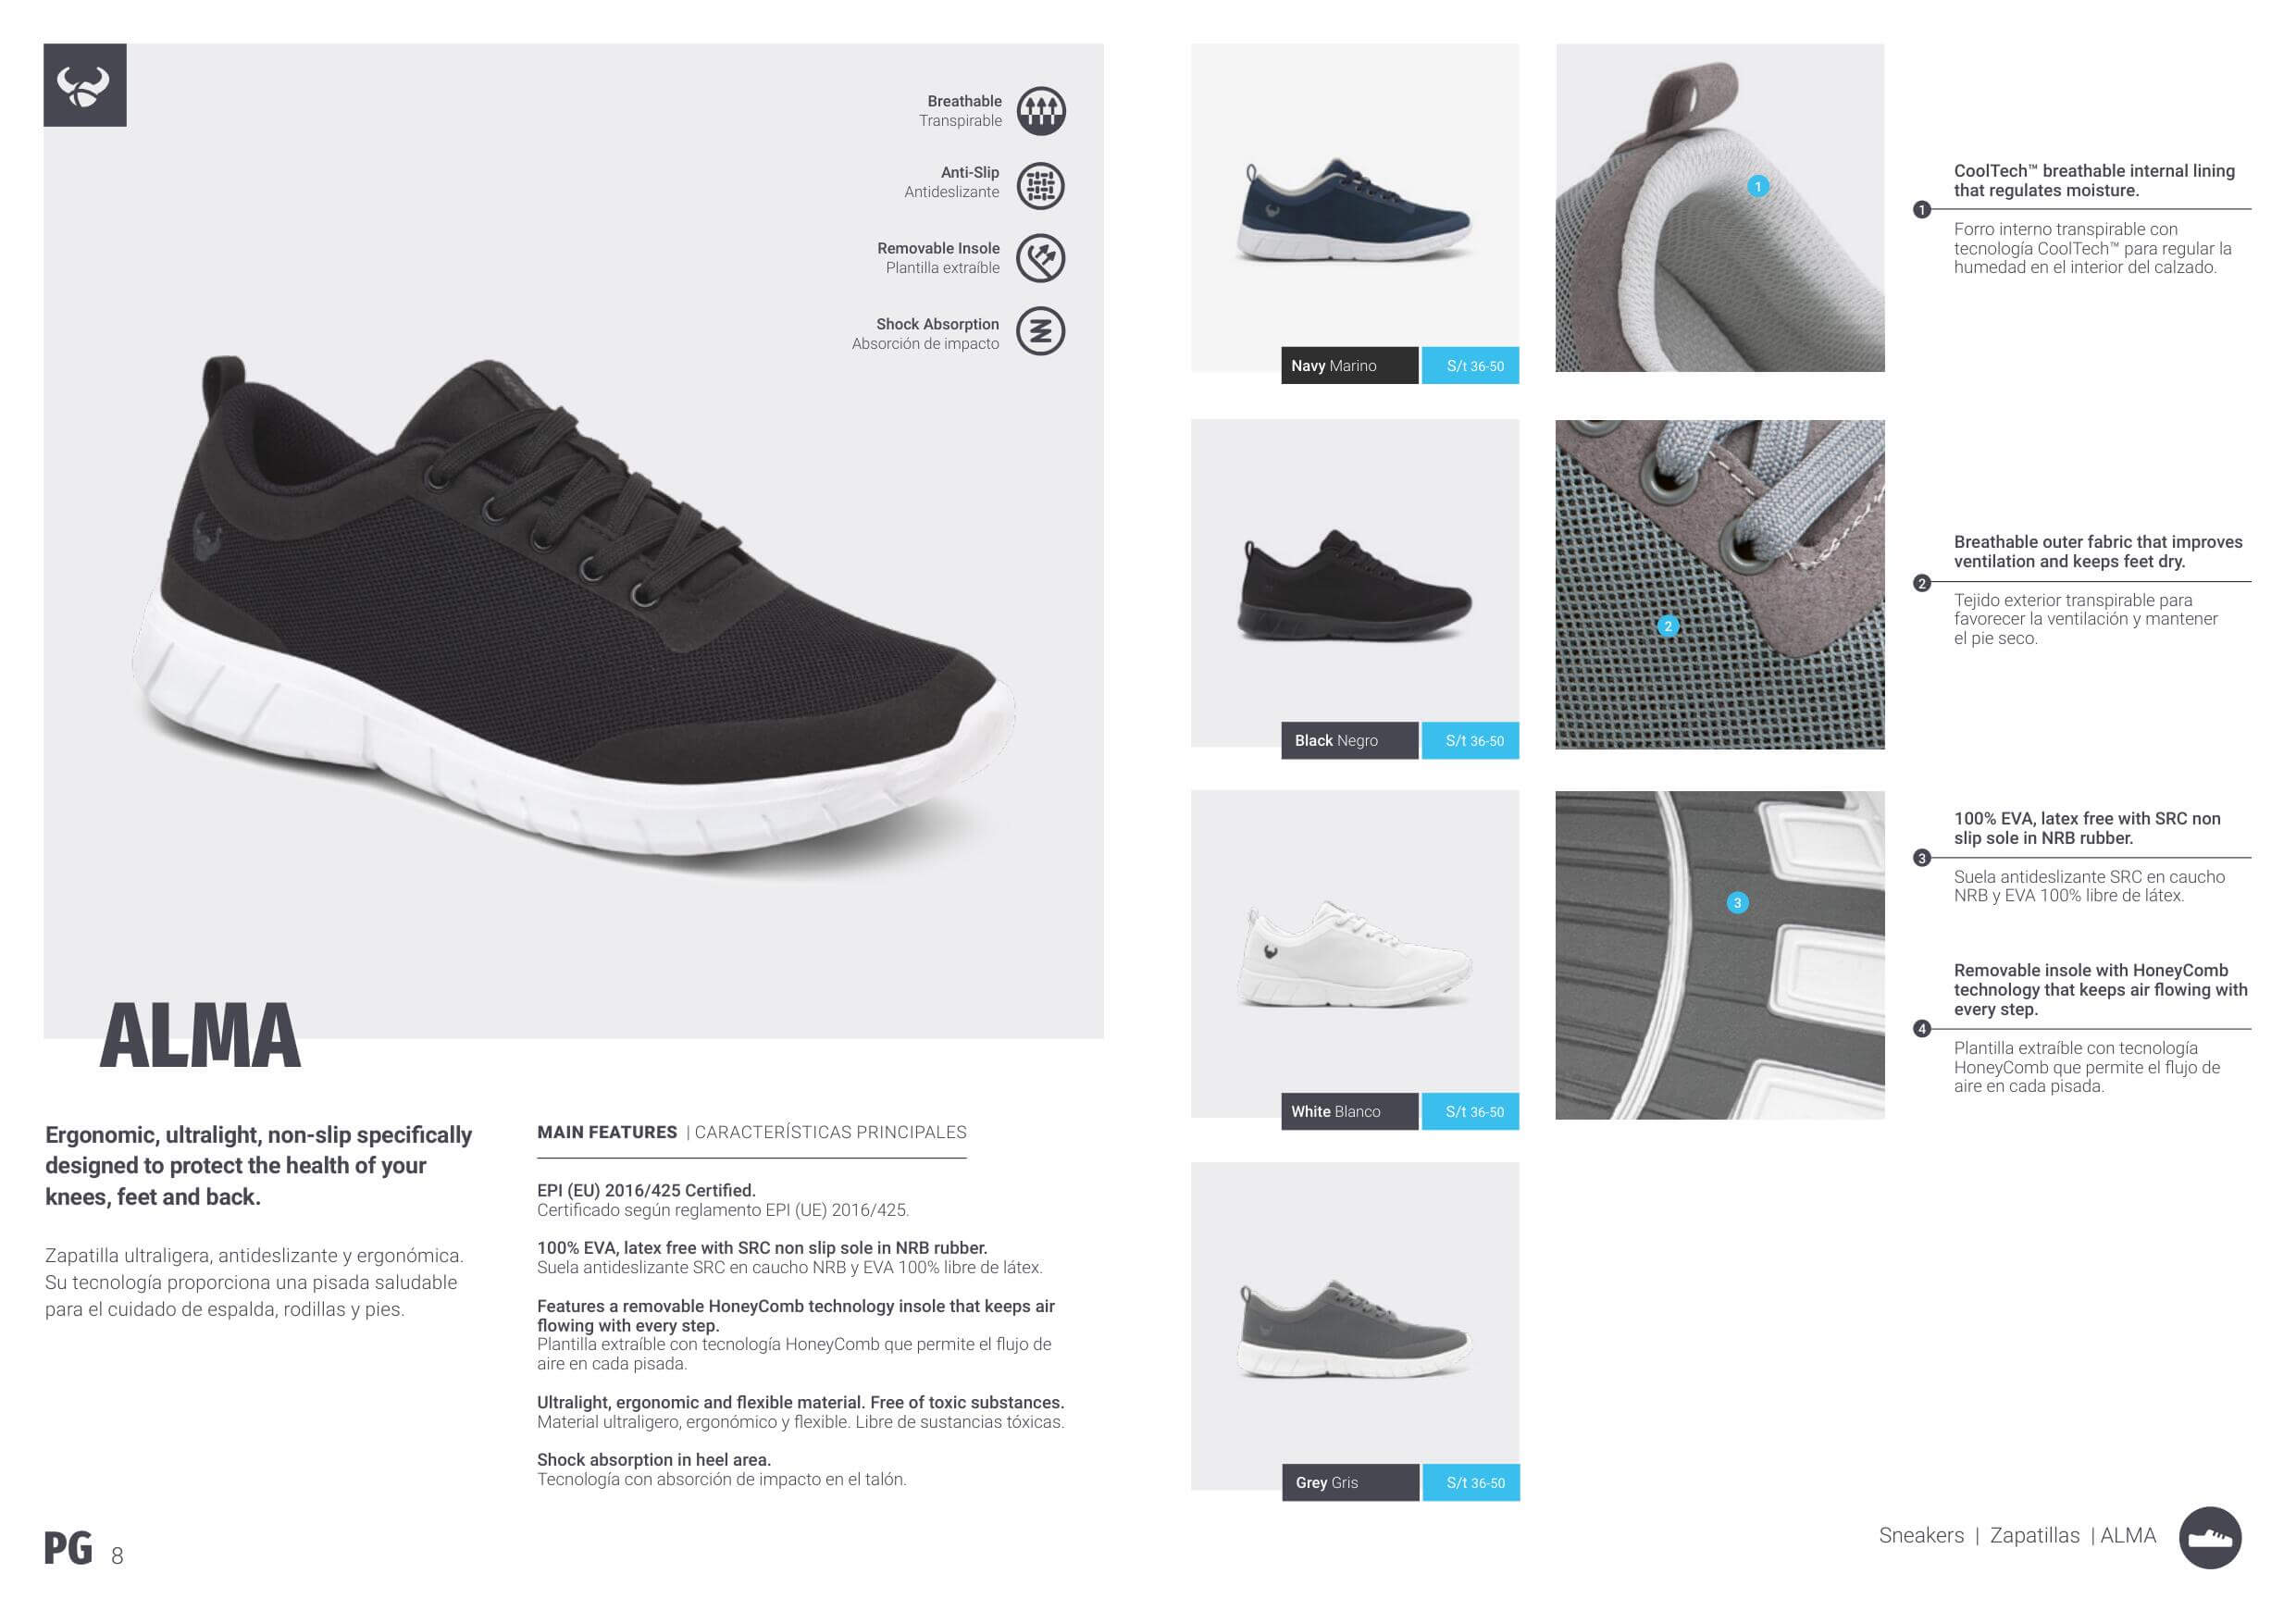Click the number 4 HoneyComb insole callout
Image resolution: width=2296 pixels, height=1623 pixels.
(x=1921, y=1029)
